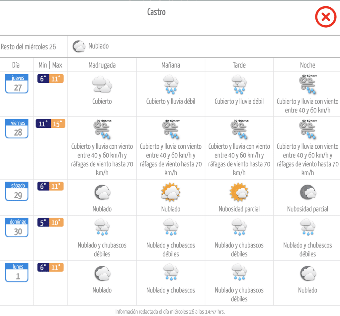Click Thursday's Noche wind and rain icon
Image resolution: width=340 pixels, height=316 pixels.
(x=307, y=84)
